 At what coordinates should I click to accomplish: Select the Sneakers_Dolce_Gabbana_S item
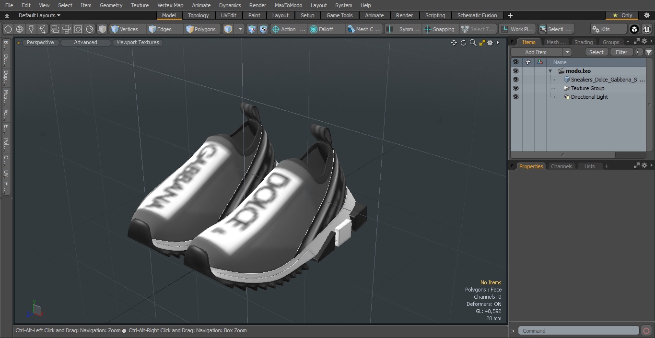604,80
